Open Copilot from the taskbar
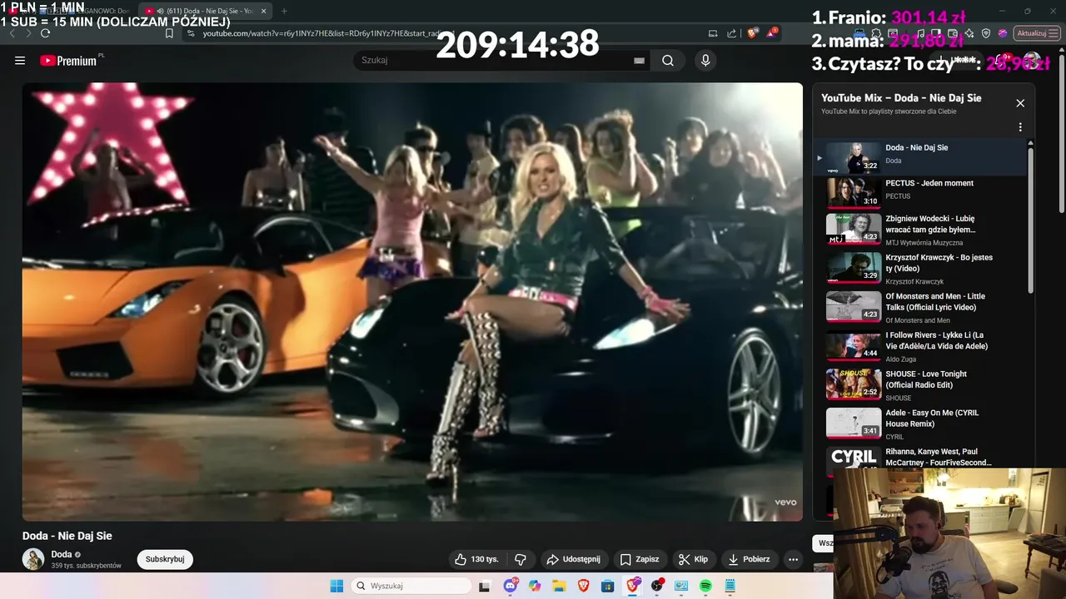This screenshot has height=599, width=1066. click(x=535, y=586)
